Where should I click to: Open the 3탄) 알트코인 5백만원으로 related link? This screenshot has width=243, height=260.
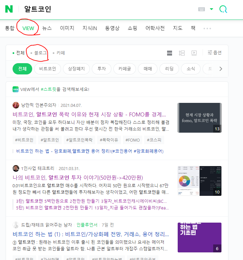pos(91,201)
